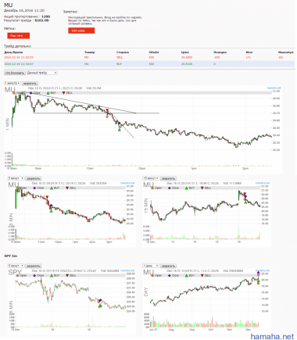Open hamaha.net link on the SPY chart
The width and height of the screenshot is (297, 340).
tap(127, 270)
